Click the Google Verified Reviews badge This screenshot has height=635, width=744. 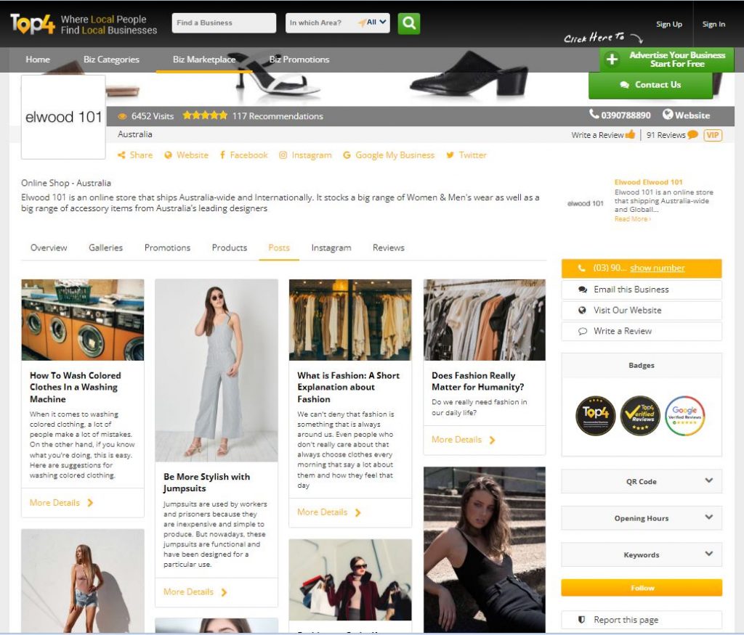click(x=684, y=416)
